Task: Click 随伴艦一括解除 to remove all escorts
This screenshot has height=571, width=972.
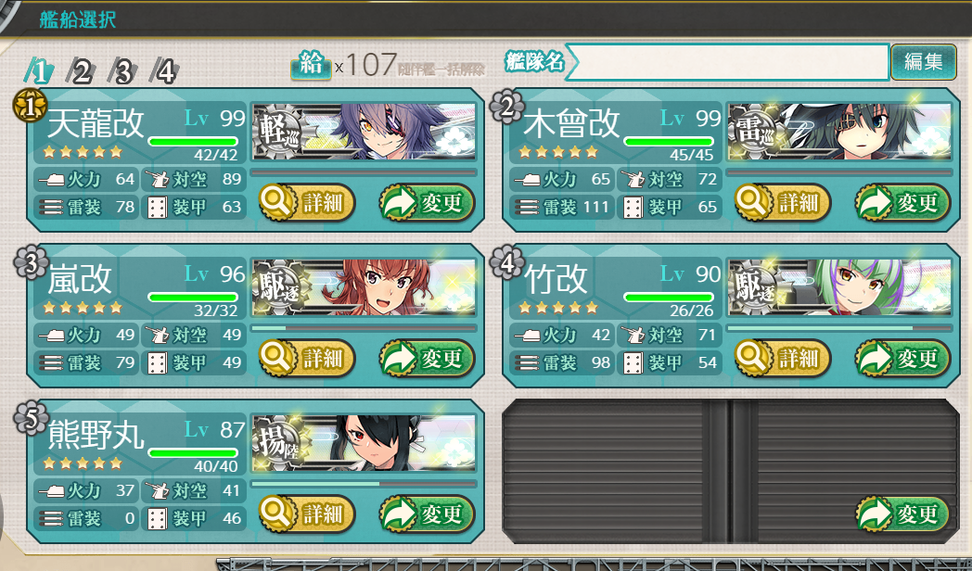Action: point(441,70)
